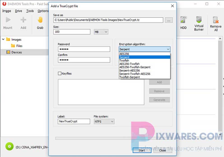Click the green disc drive D: icon
This screenshot has height=157, width=224.
coord(10,146)
